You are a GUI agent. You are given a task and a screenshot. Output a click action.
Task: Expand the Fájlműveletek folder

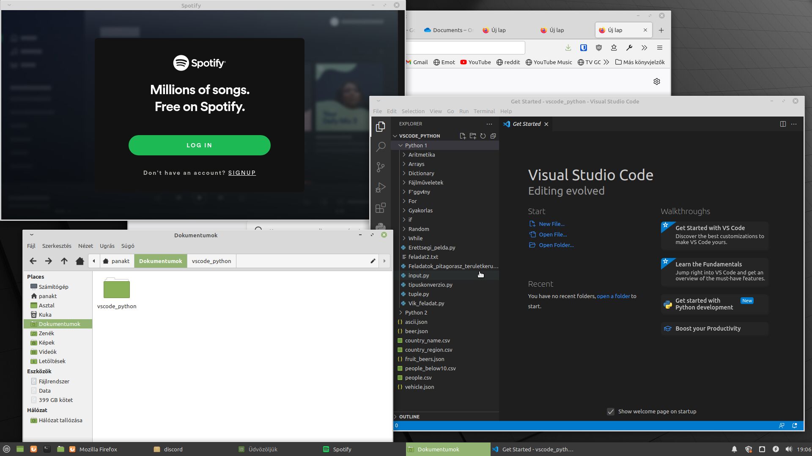[x=404, y=182]
